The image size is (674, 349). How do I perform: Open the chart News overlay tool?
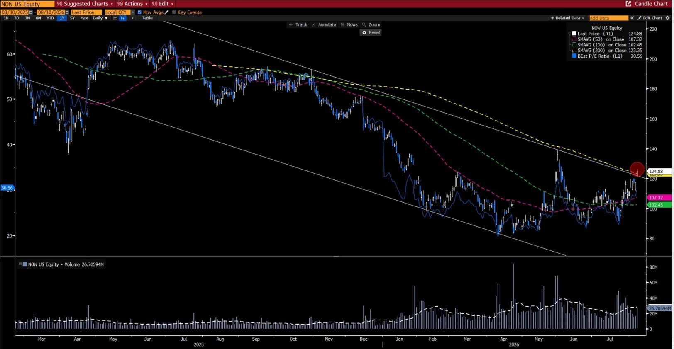[349, 25]
